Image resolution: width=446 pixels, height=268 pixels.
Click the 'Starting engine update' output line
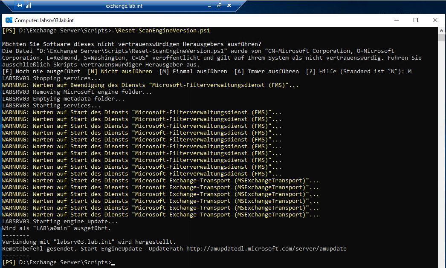pos(59,222)
